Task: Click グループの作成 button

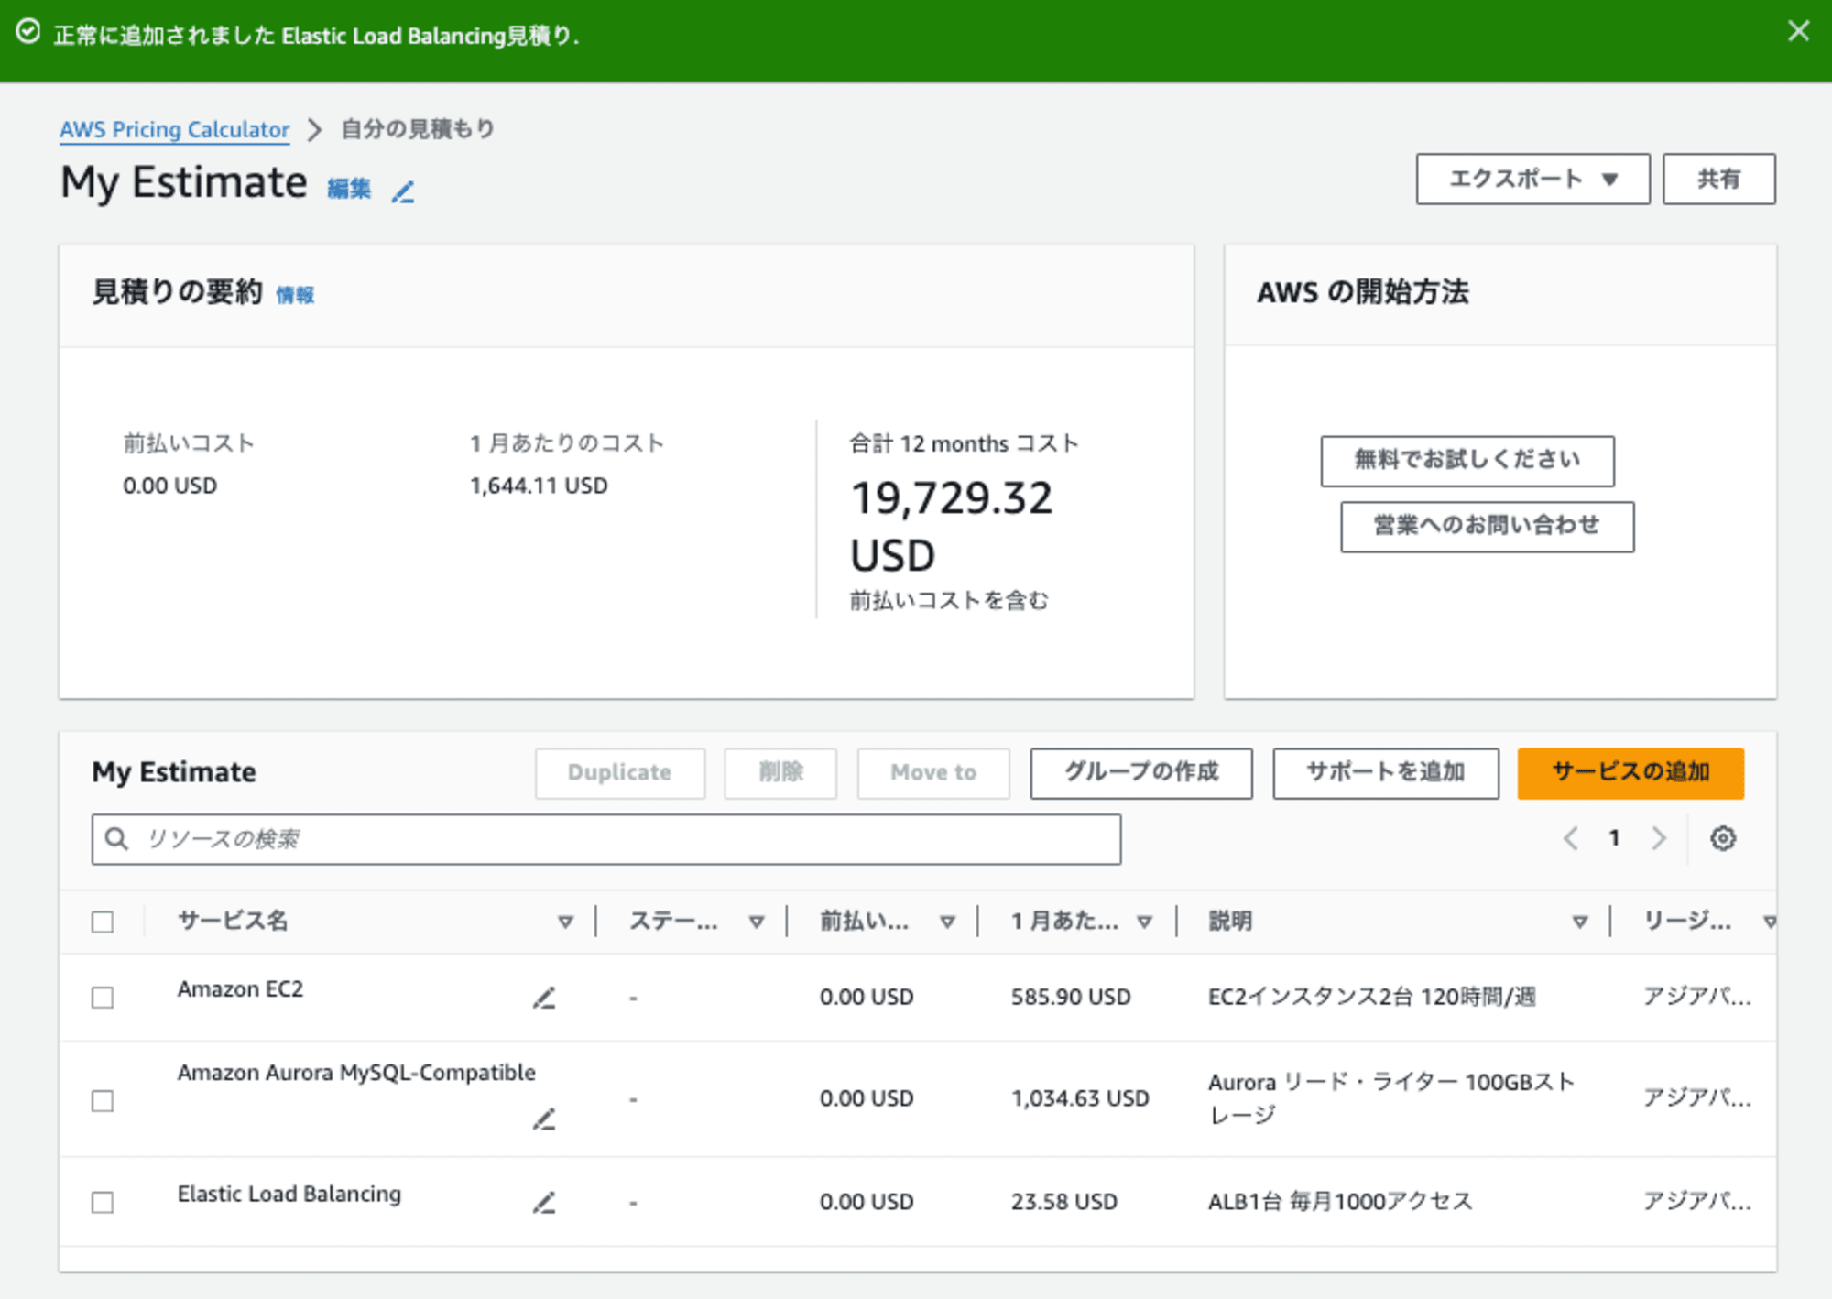Action: click(1141, 773)
